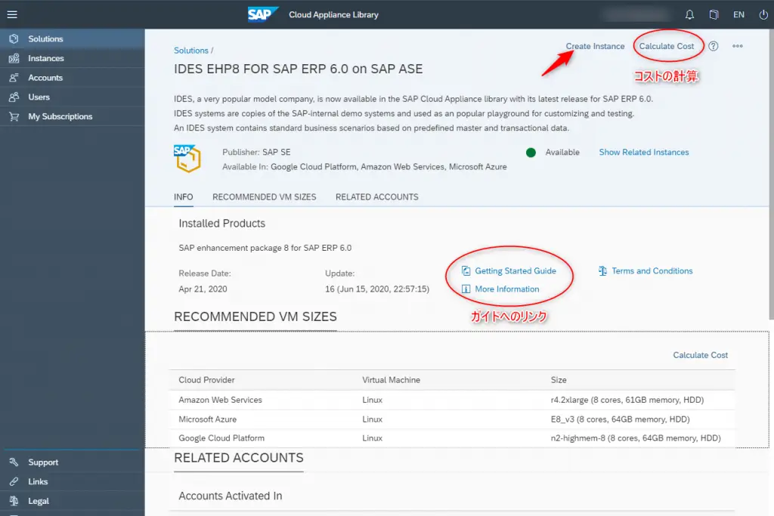This screenshot has height=516, width=774.
Task: Click the More Information info icon
Action: point(466,289)
